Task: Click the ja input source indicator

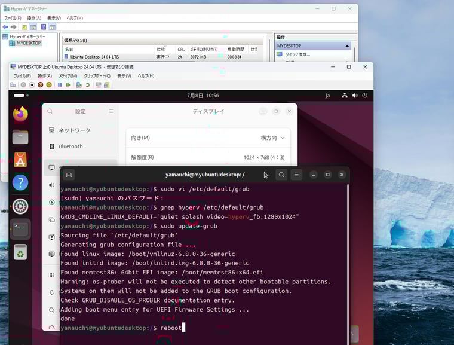Action: 327,96
